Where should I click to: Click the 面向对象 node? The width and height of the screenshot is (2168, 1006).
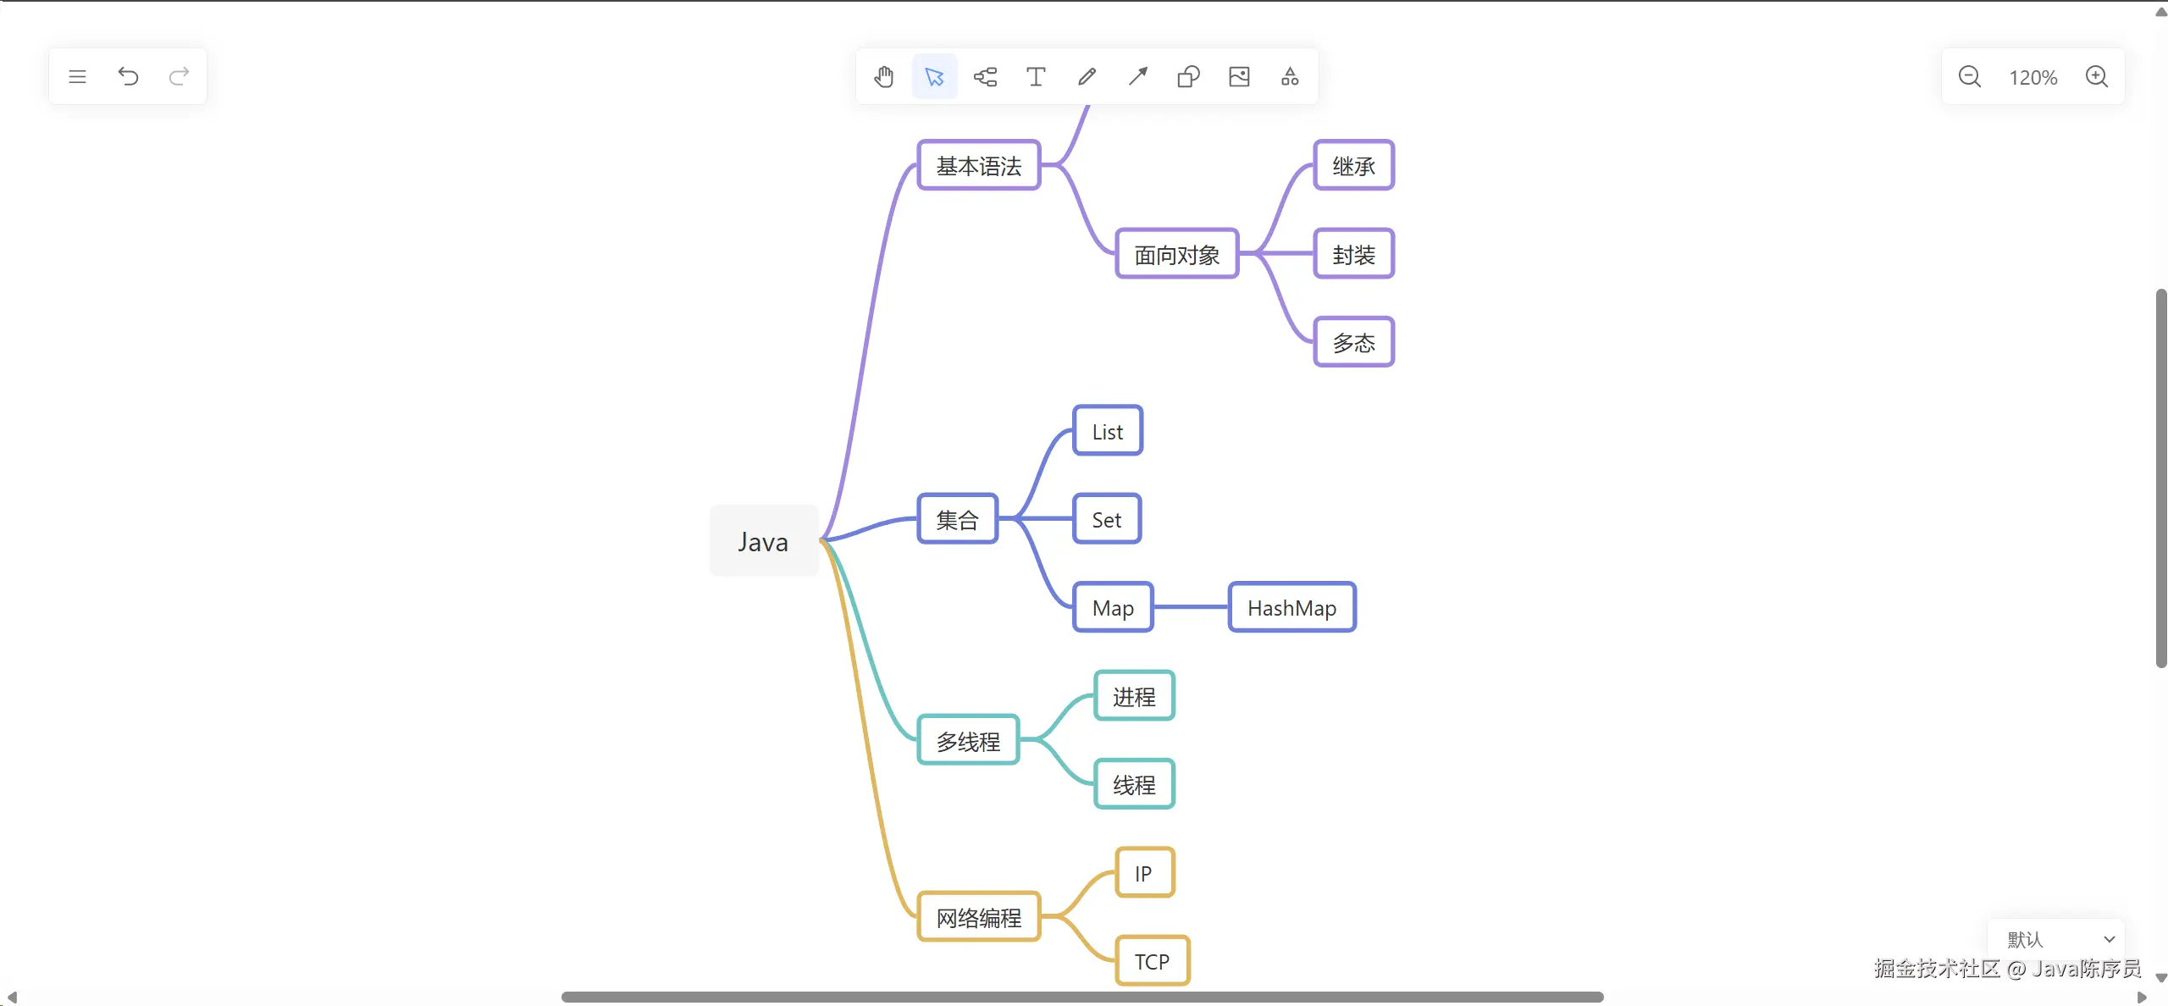point(1176,254)
